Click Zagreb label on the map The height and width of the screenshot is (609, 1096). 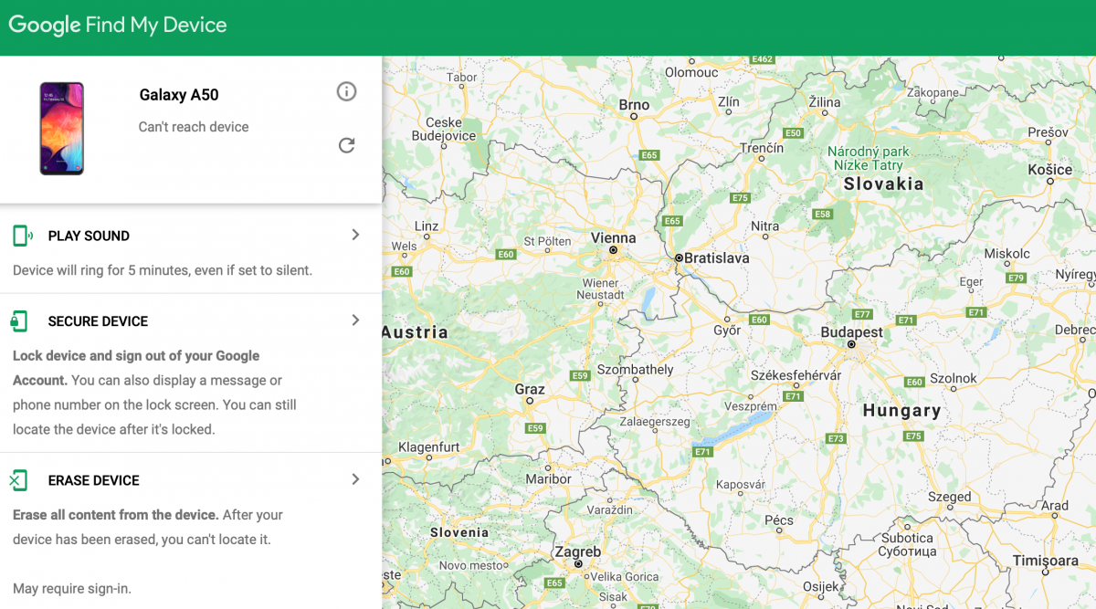tap(578, 552)
